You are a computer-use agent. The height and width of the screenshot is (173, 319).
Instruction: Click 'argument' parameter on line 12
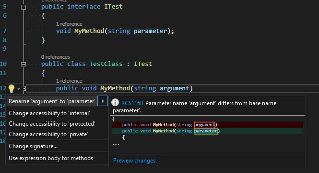[x=174, y=88]
